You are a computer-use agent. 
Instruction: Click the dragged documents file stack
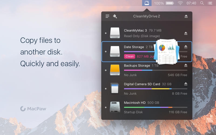tap(167, 52)
